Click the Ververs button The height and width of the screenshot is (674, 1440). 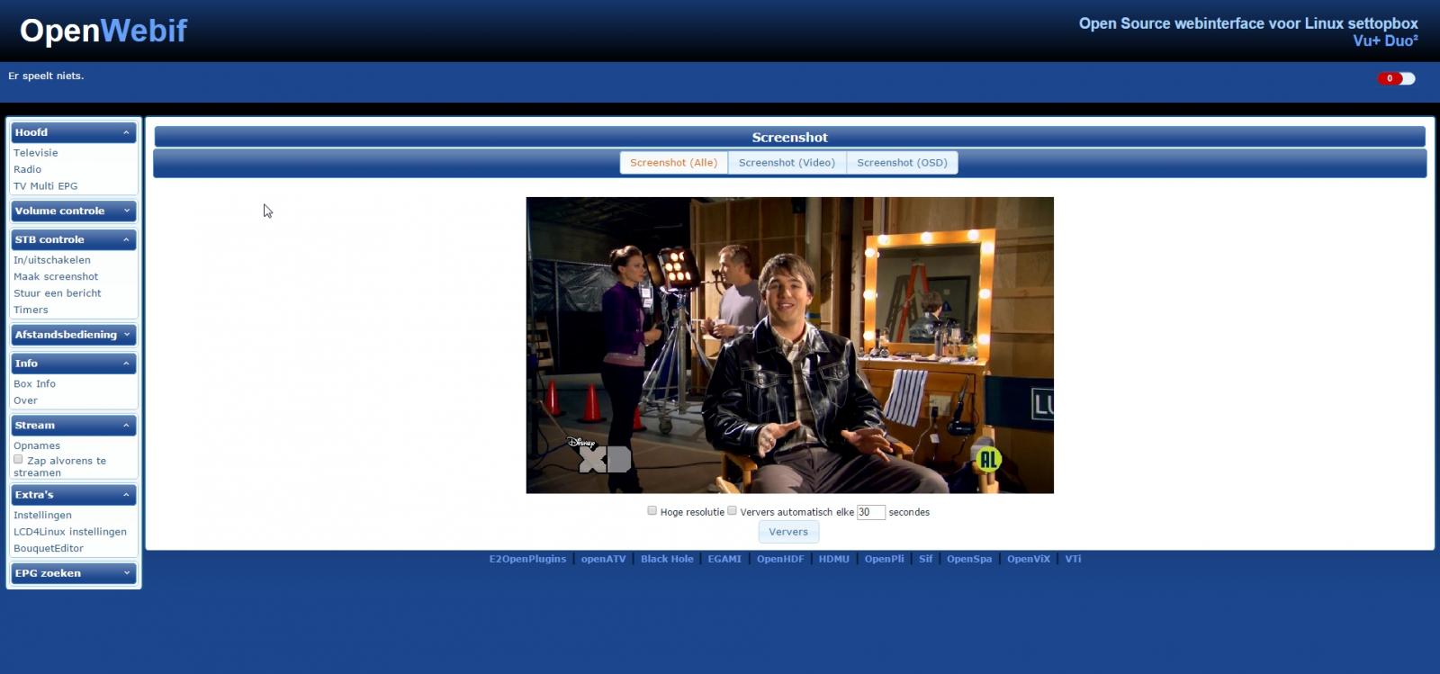click(x=788, y=532)
